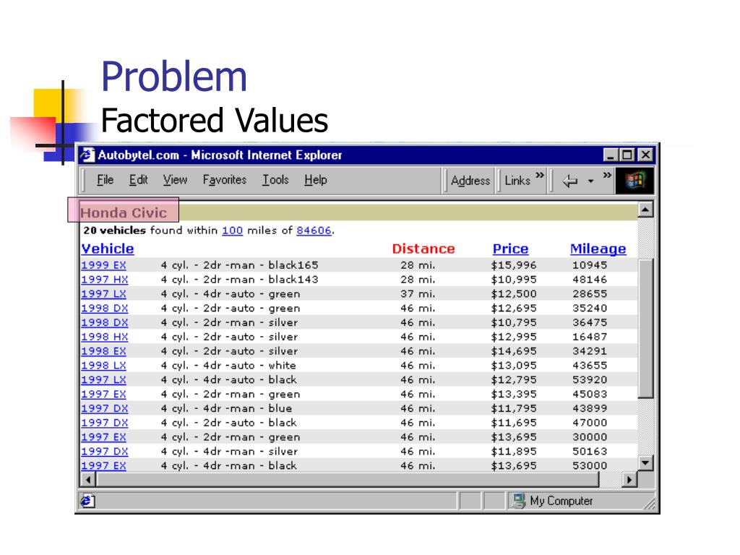Open the View menu

pyautogui.click(x=175, y=180)
